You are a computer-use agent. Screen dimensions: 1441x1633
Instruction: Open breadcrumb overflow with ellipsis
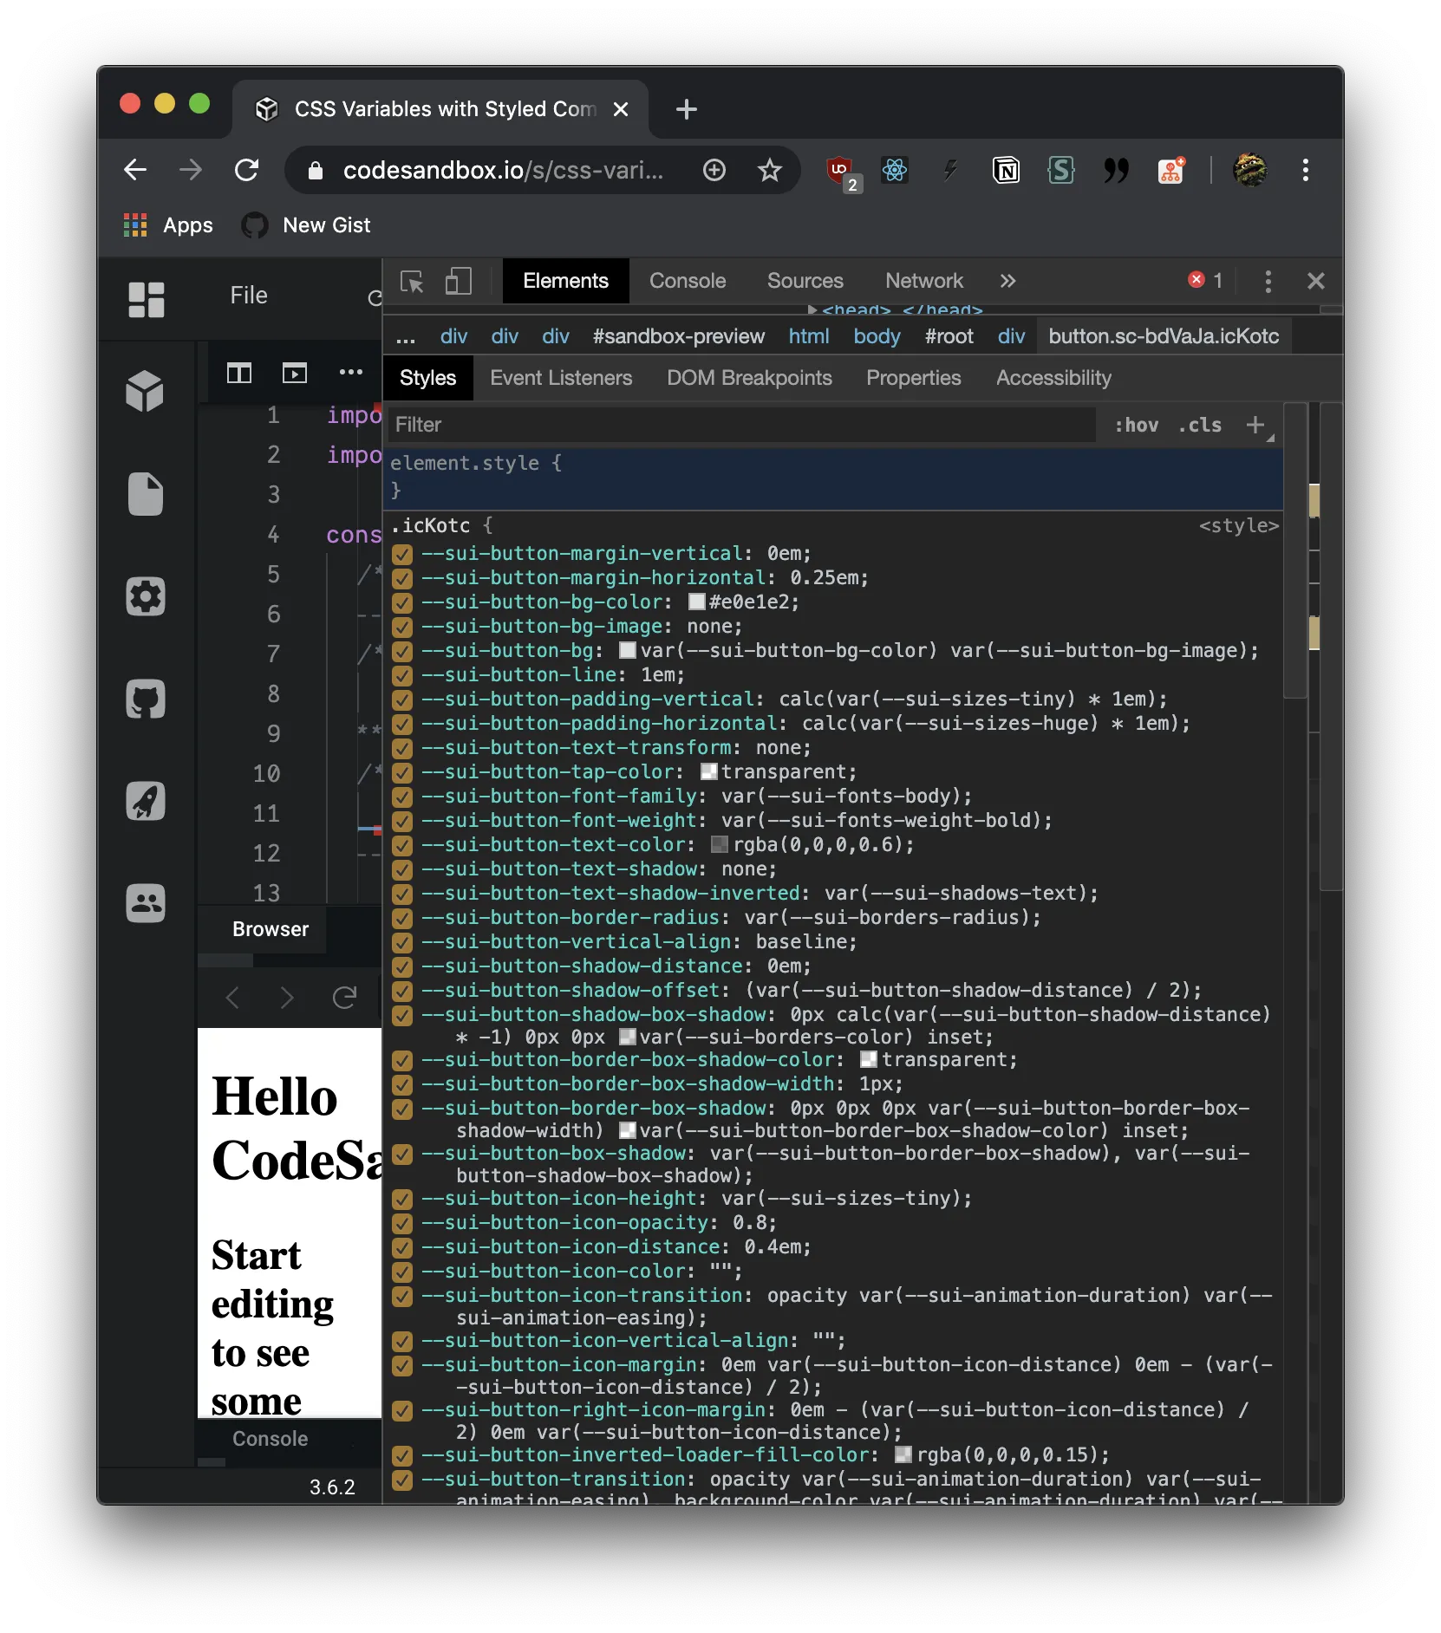point(404,336)
